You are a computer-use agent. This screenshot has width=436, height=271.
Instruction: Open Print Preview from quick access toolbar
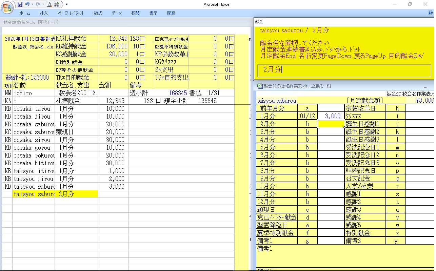tap(49, 4)
